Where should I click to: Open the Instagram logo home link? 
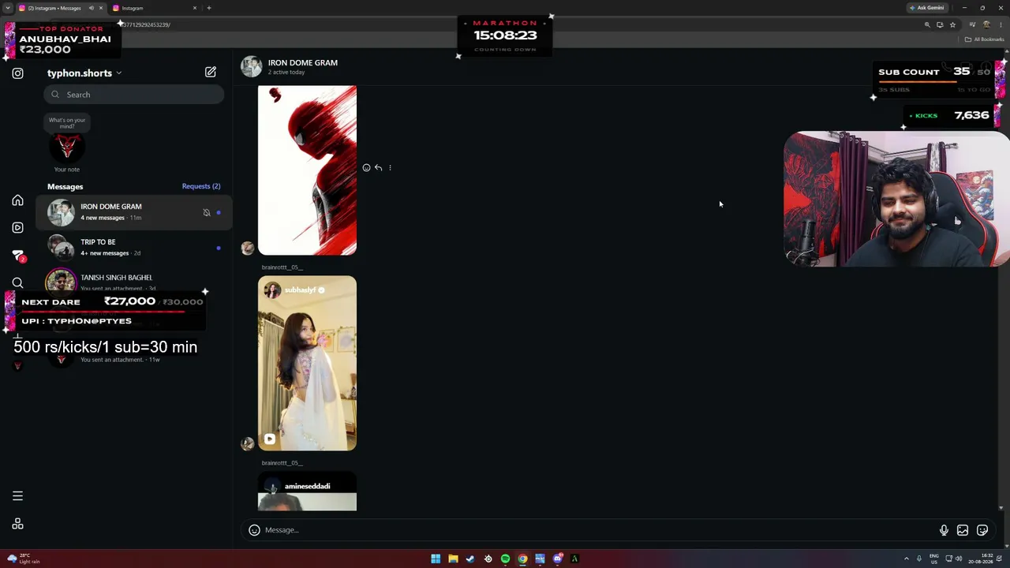17,73
